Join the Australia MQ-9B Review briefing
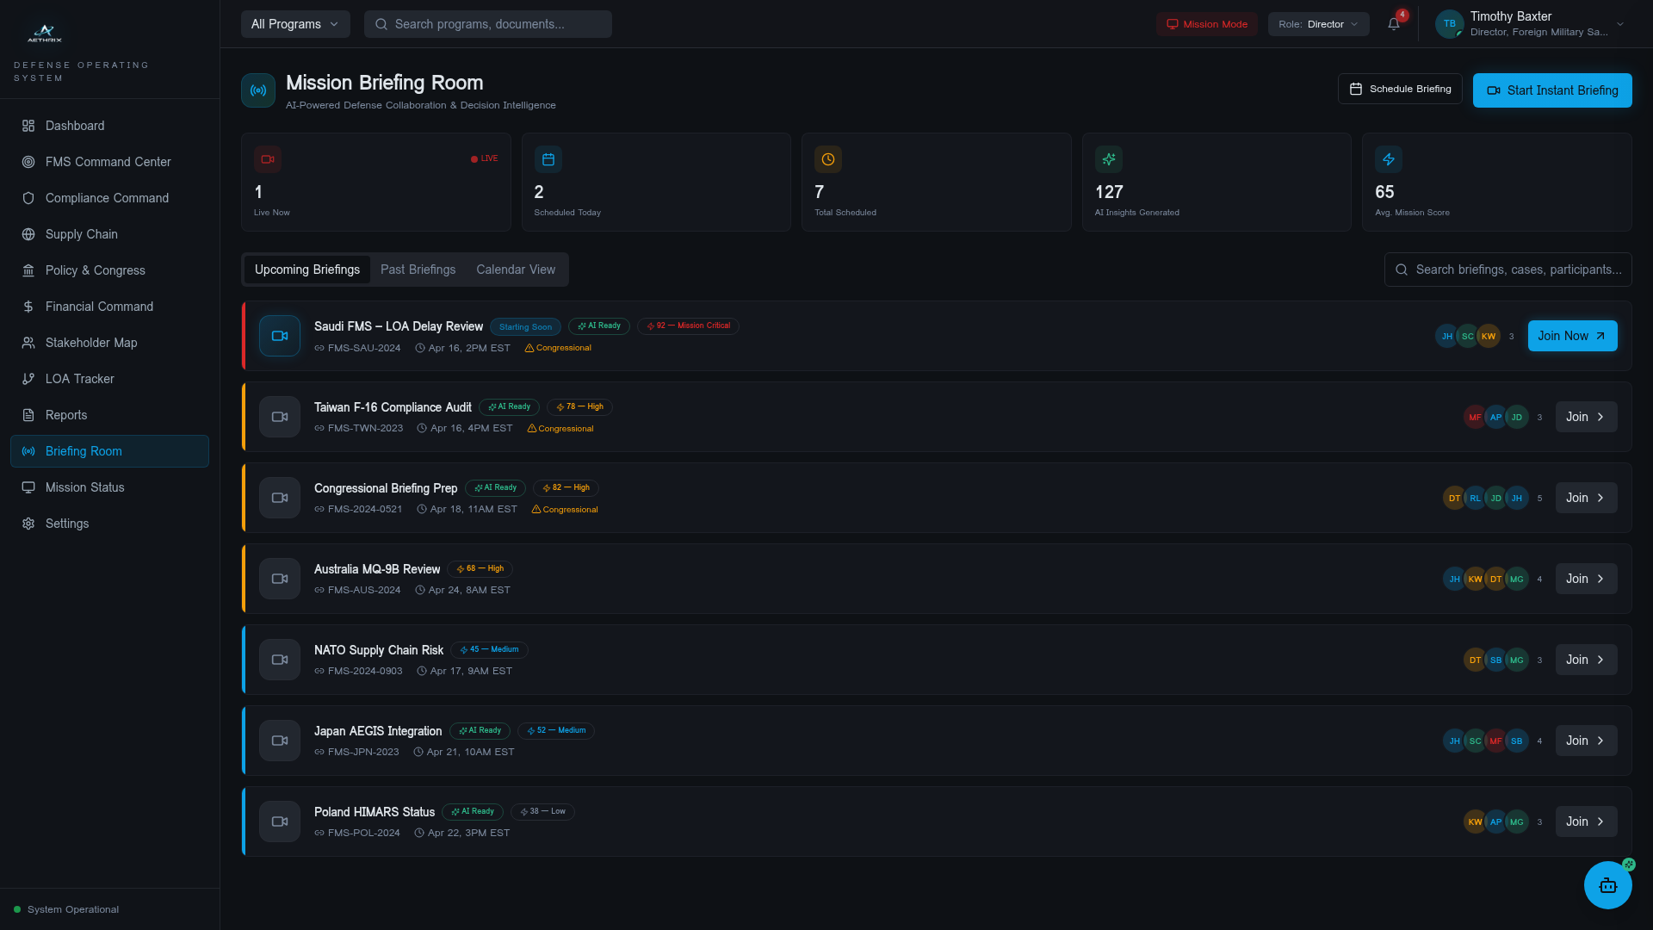 [x=1586, y=579]
